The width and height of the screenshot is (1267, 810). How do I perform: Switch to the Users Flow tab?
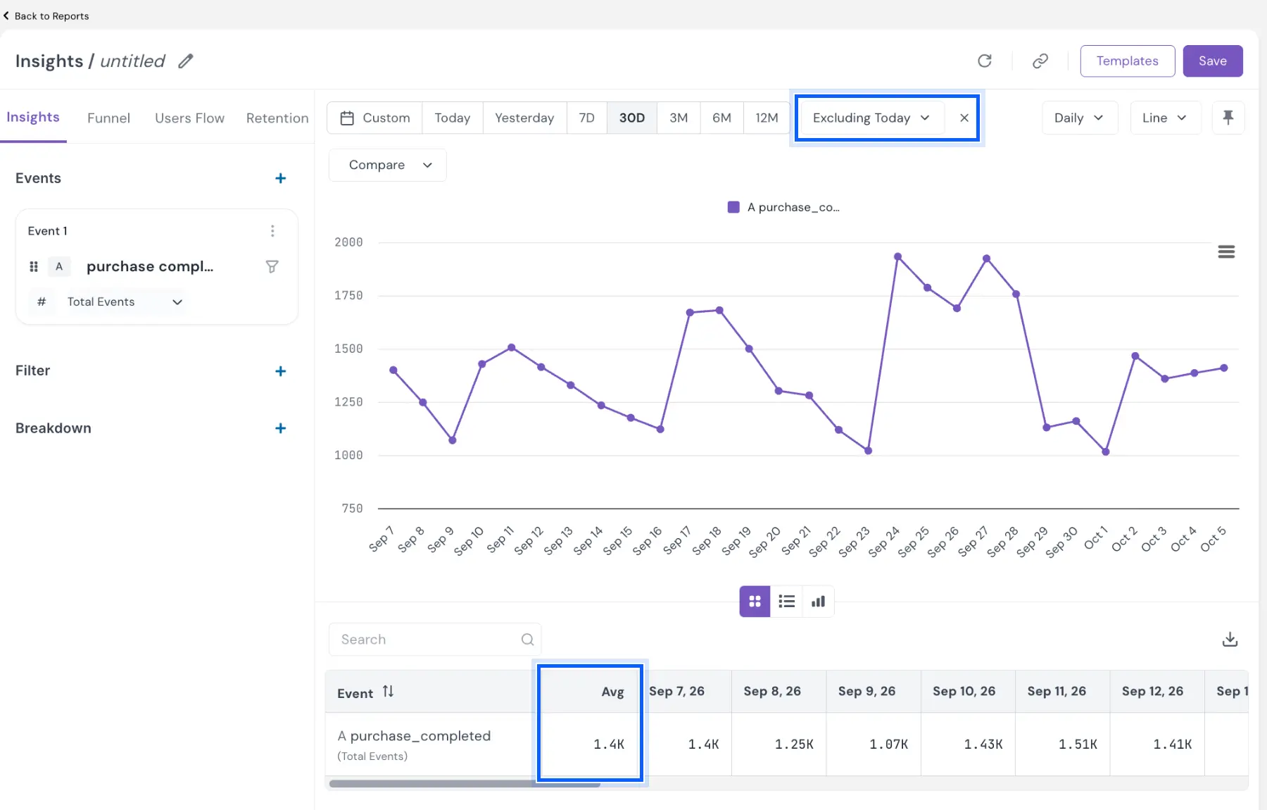189,118
